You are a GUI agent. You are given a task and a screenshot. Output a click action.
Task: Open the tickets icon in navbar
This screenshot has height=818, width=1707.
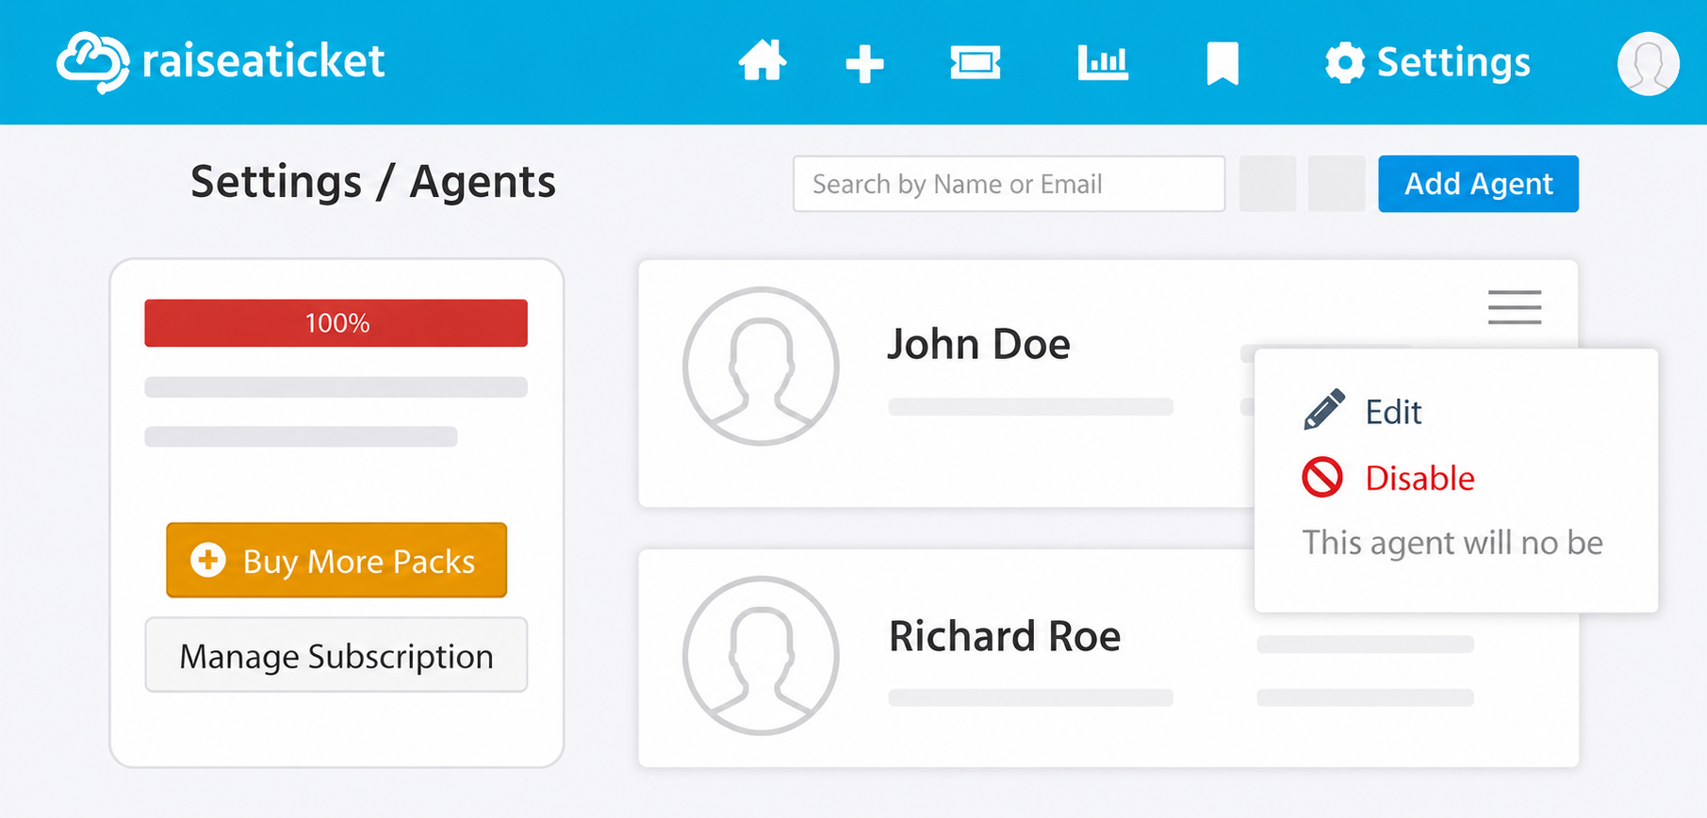[975, 63]
